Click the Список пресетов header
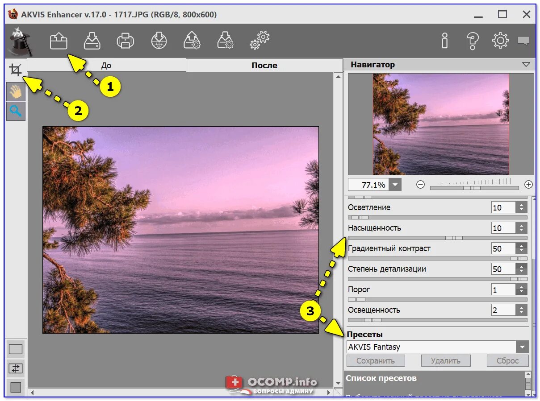540x401 pixels. 381,378
